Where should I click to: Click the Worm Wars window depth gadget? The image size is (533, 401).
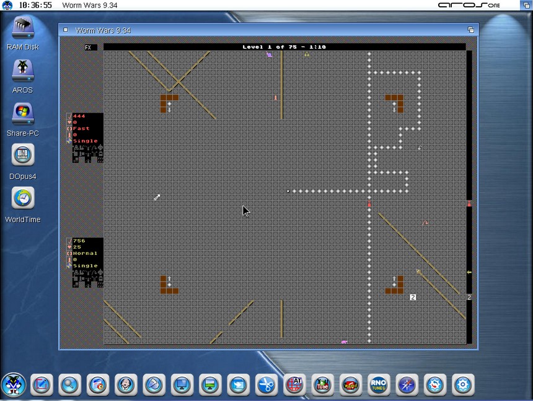coord(470,30)
